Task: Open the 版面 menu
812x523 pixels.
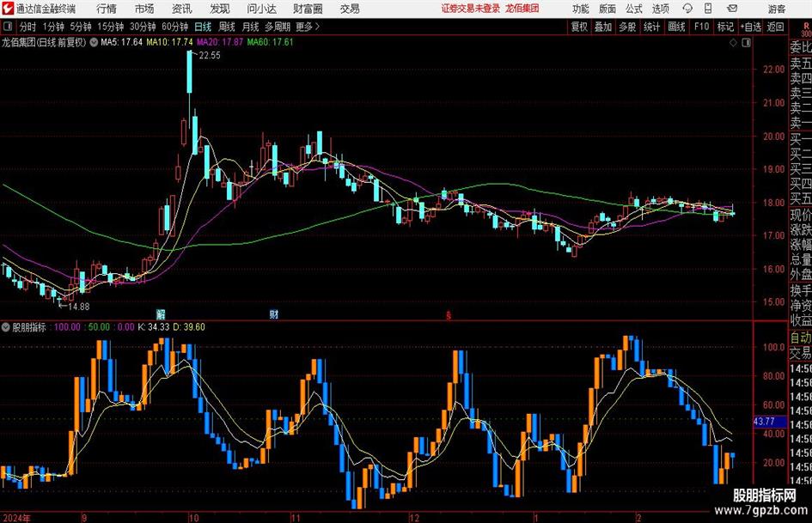Action: [607, 9]
